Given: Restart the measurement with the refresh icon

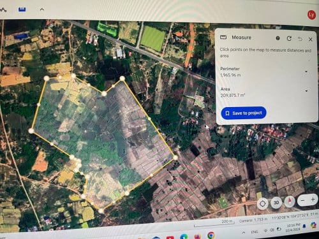Looking at the screenshot, I should (x=289, y=38).
